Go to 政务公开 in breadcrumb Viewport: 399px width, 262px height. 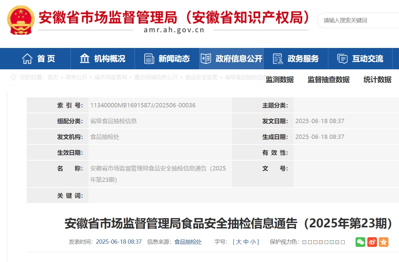point(76,77)
